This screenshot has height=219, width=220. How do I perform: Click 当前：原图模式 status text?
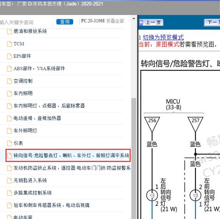159,45
